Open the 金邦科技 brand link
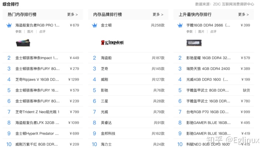 click(108, 134)
